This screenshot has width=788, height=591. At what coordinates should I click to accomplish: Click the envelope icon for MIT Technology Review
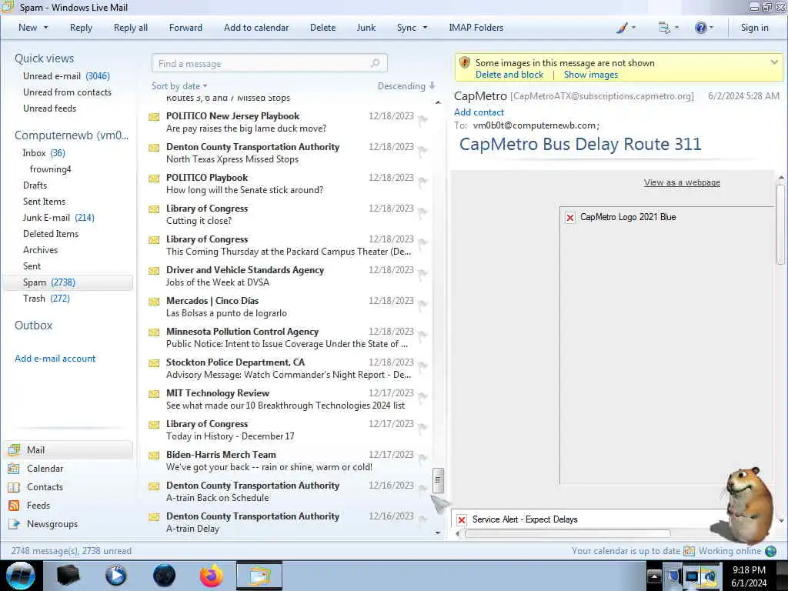coord(154,394)
